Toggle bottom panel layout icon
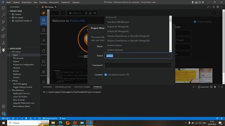225x126 pixels. tap(196, 2)
